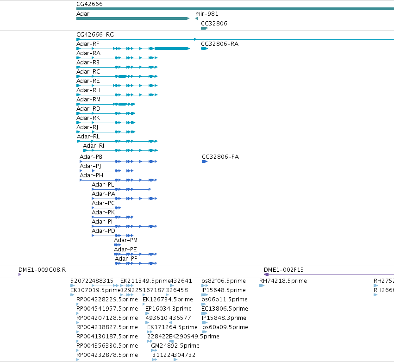Click the EK126734.5prime EST label

point(168,300)
